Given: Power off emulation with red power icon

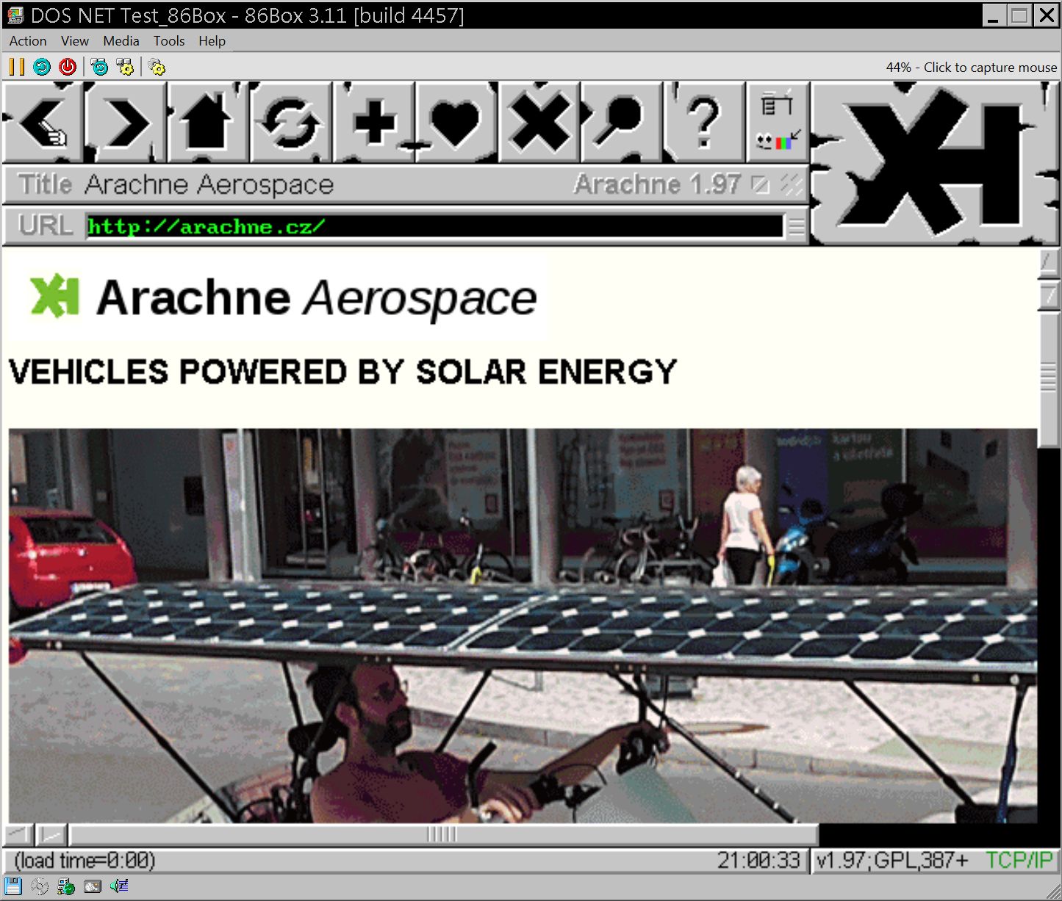Looking at the screenshot, I should 68,67.
